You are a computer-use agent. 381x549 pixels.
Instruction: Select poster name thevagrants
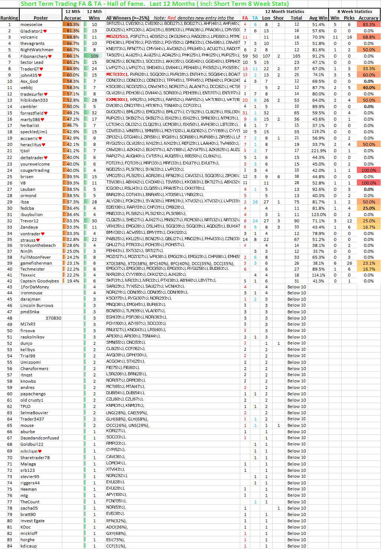(x=32, y=43)
